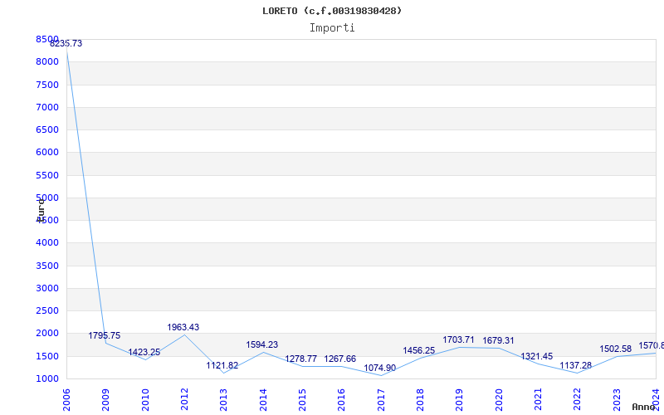Viewport: 664px width, 415px height.
Task: Click year 2023 axis label
Action: [x=616, y=397]
